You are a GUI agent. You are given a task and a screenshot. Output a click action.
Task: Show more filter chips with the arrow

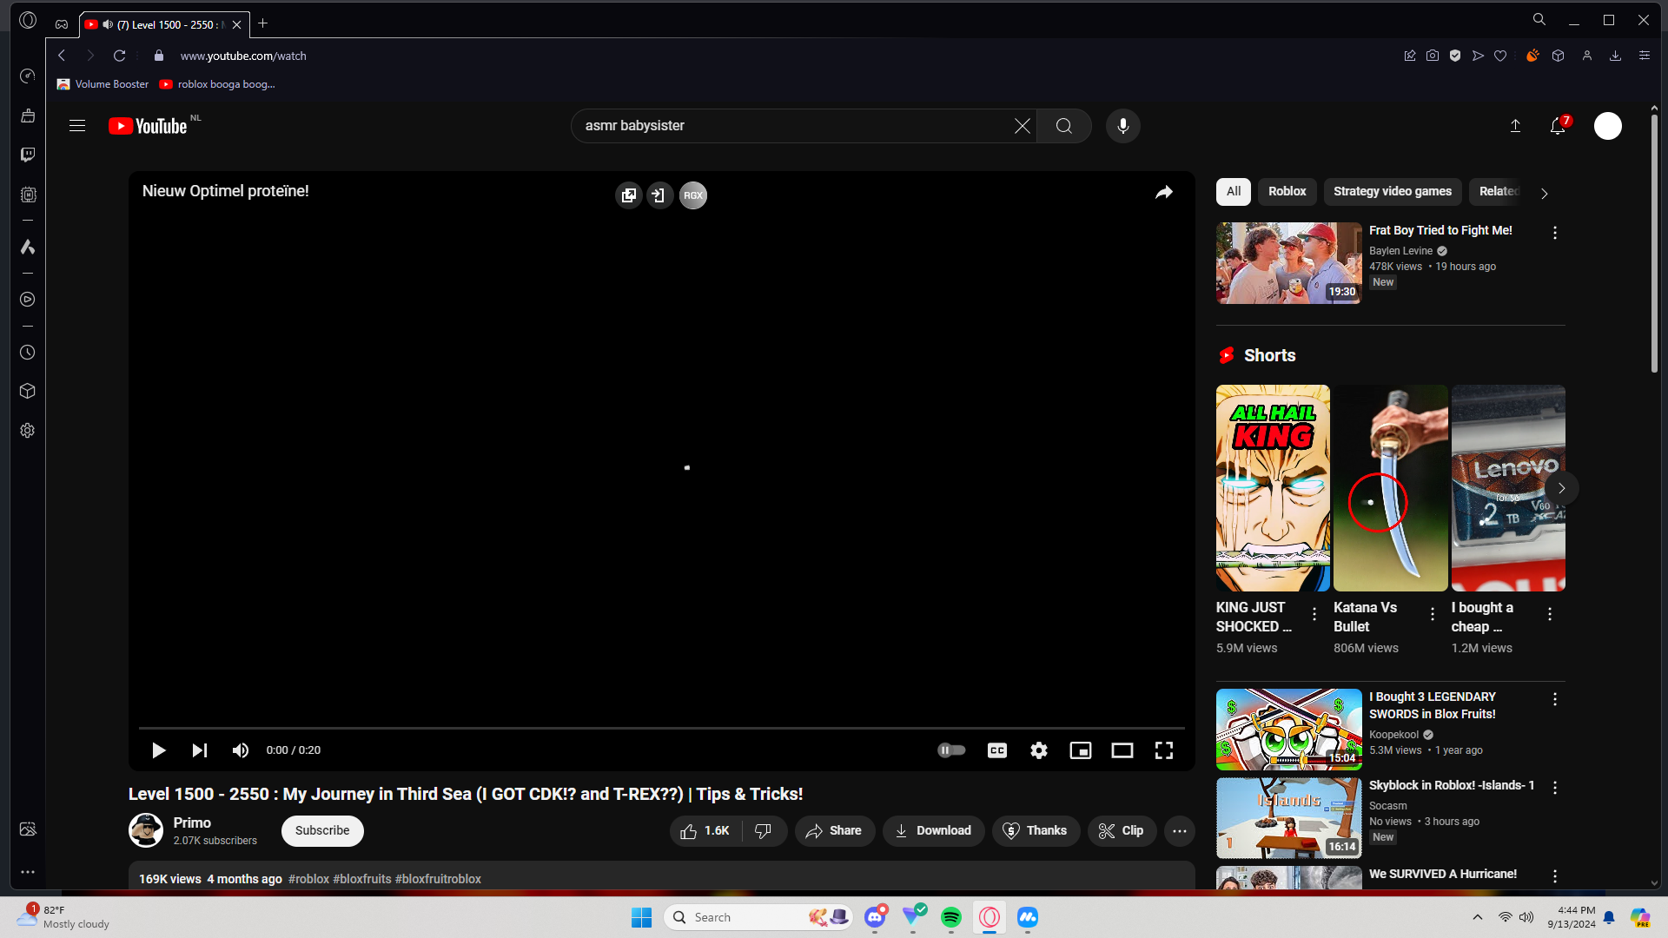[x=1545, y=194]
